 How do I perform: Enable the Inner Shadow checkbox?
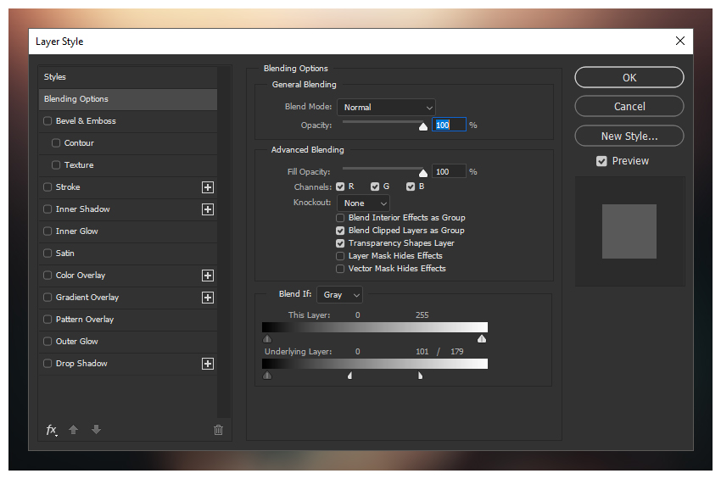pos(48,209)
